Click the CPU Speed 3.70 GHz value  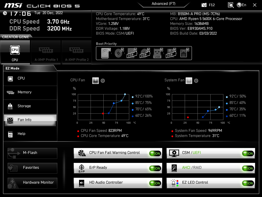[58, 22]
